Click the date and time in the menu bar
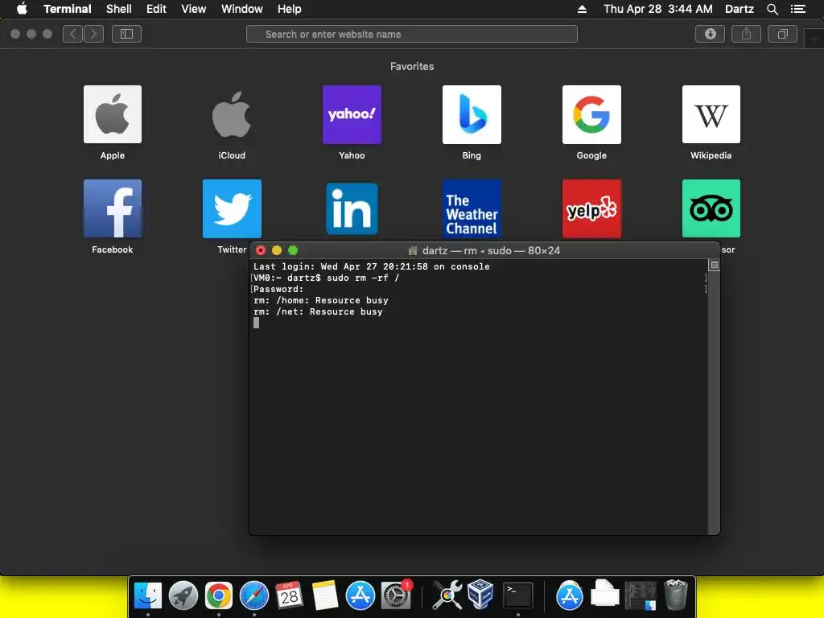 tap(658, 9)
